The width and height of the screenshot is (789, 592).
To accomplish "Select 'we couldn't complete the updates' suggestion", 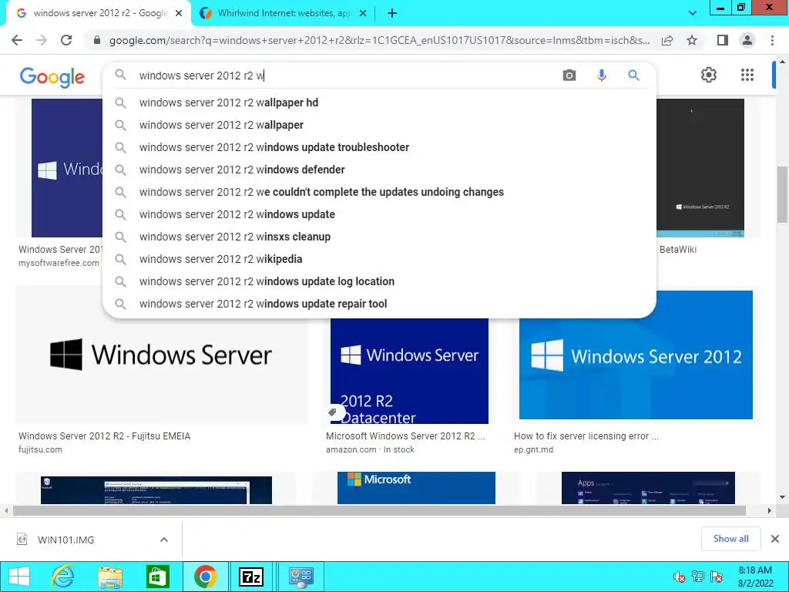I will click(x=379, y=192).
